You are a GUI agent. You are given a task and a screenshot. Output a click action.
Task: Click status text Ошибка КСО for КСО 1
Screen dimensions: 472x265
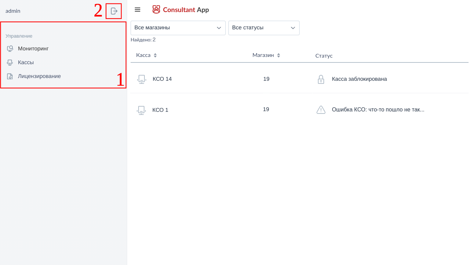[378, 110]
